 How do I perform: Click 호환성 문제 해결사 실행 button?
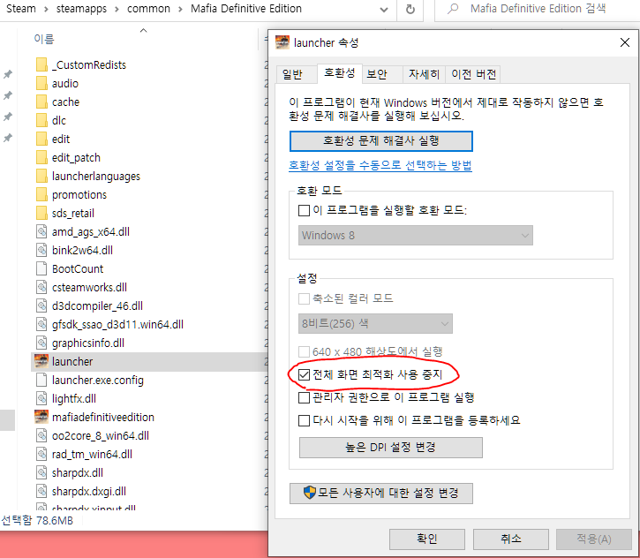coord(381,141)
